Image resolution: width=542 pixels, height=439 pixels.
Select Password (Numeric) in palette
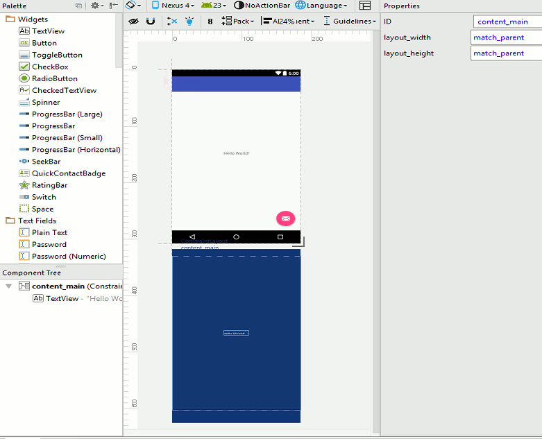coord(62,257)
